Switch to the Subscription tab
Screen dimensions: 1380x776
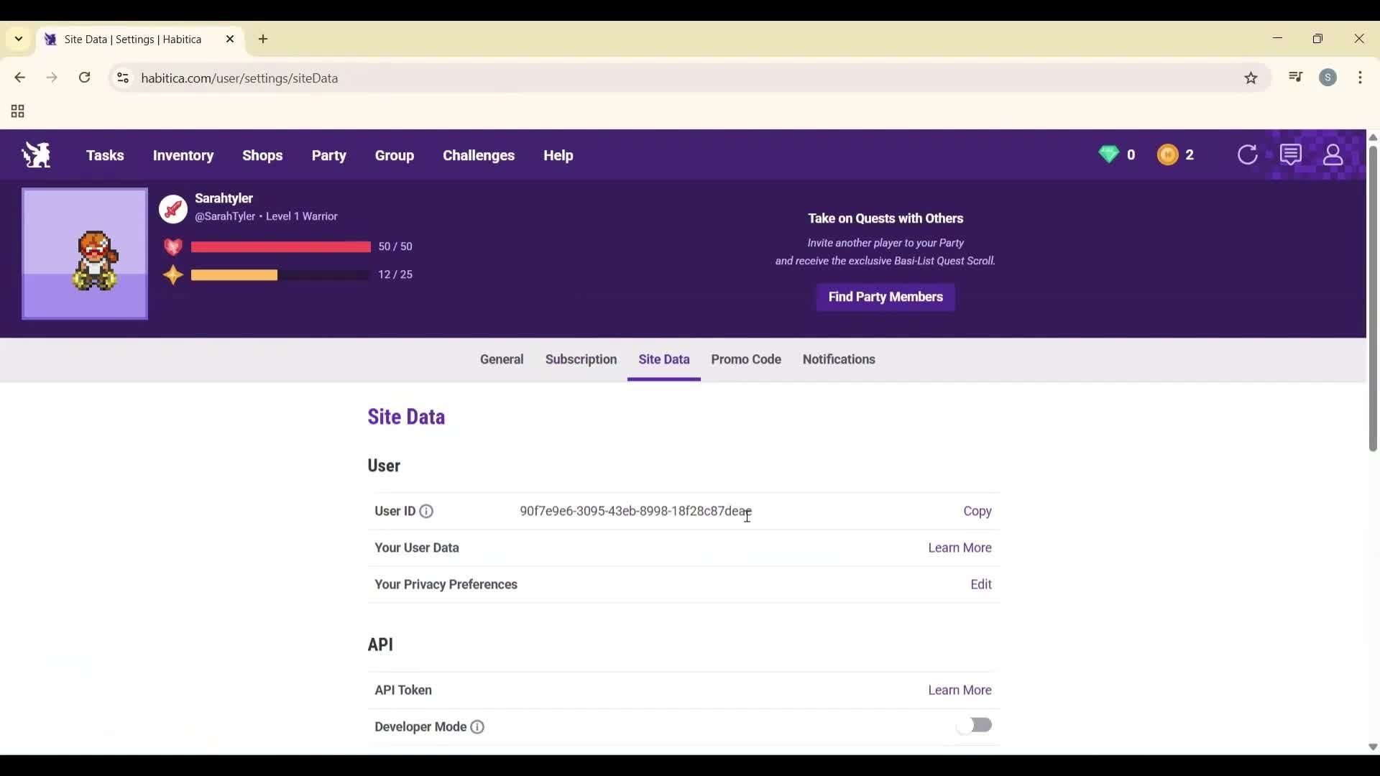[581, 359]
